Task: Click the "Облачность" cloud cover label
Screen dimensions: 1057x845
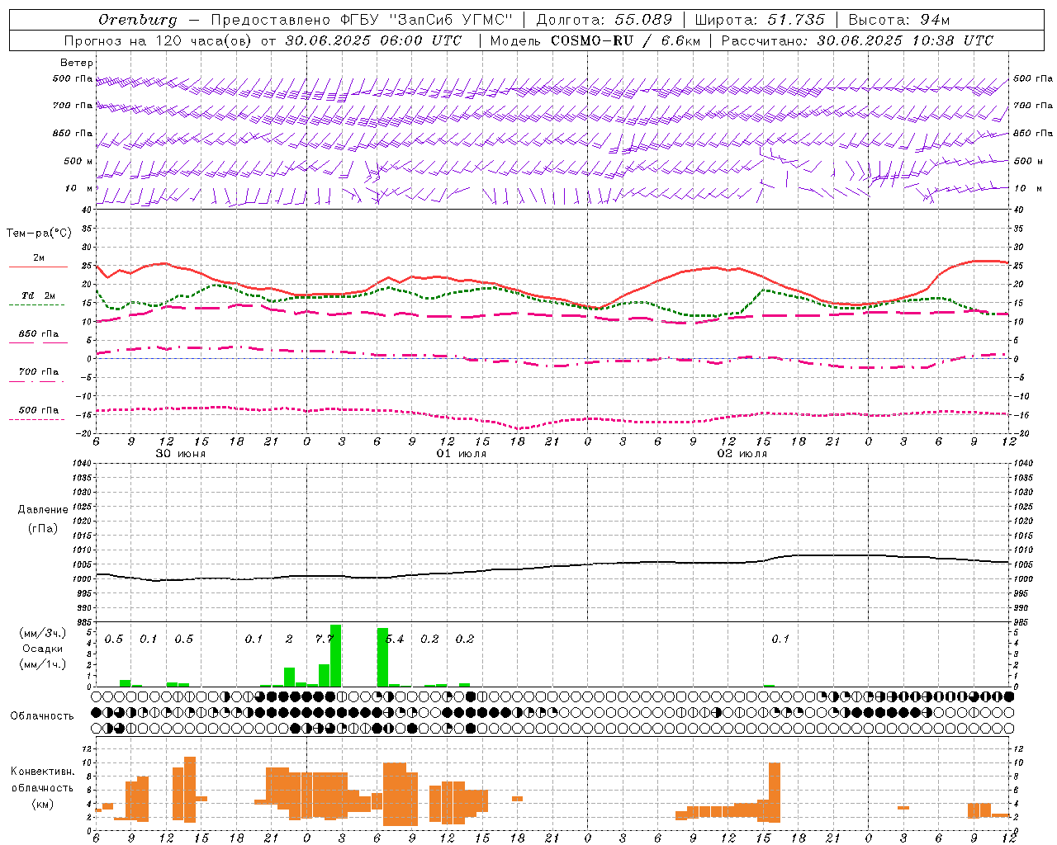Action: pos(42,715)
